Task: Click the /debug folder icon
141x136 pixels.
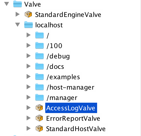Action: tap(40, 56)
